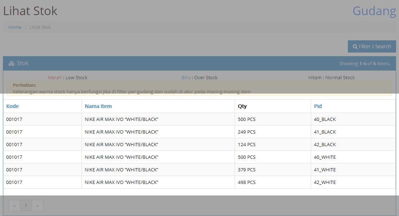
Task: Click the Showing 1-6 of 6 items summary
Action: tap(365, 63)
